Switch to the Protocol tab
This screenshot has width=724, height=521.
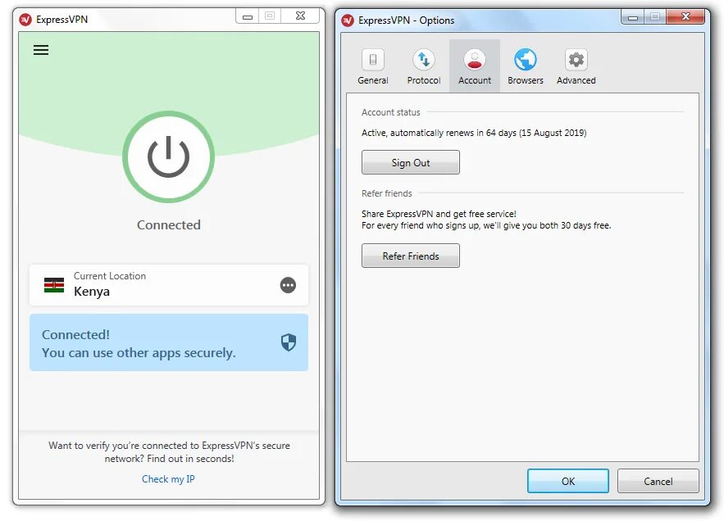(x=424, y=66)
